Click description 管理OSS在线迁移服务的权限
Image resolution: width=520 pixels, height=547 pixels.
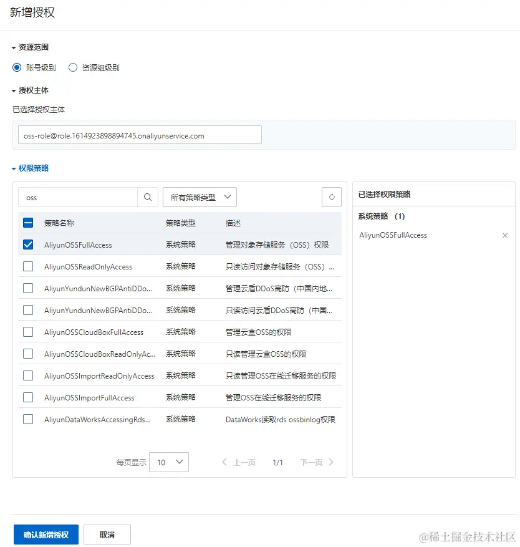coord(274,398)
